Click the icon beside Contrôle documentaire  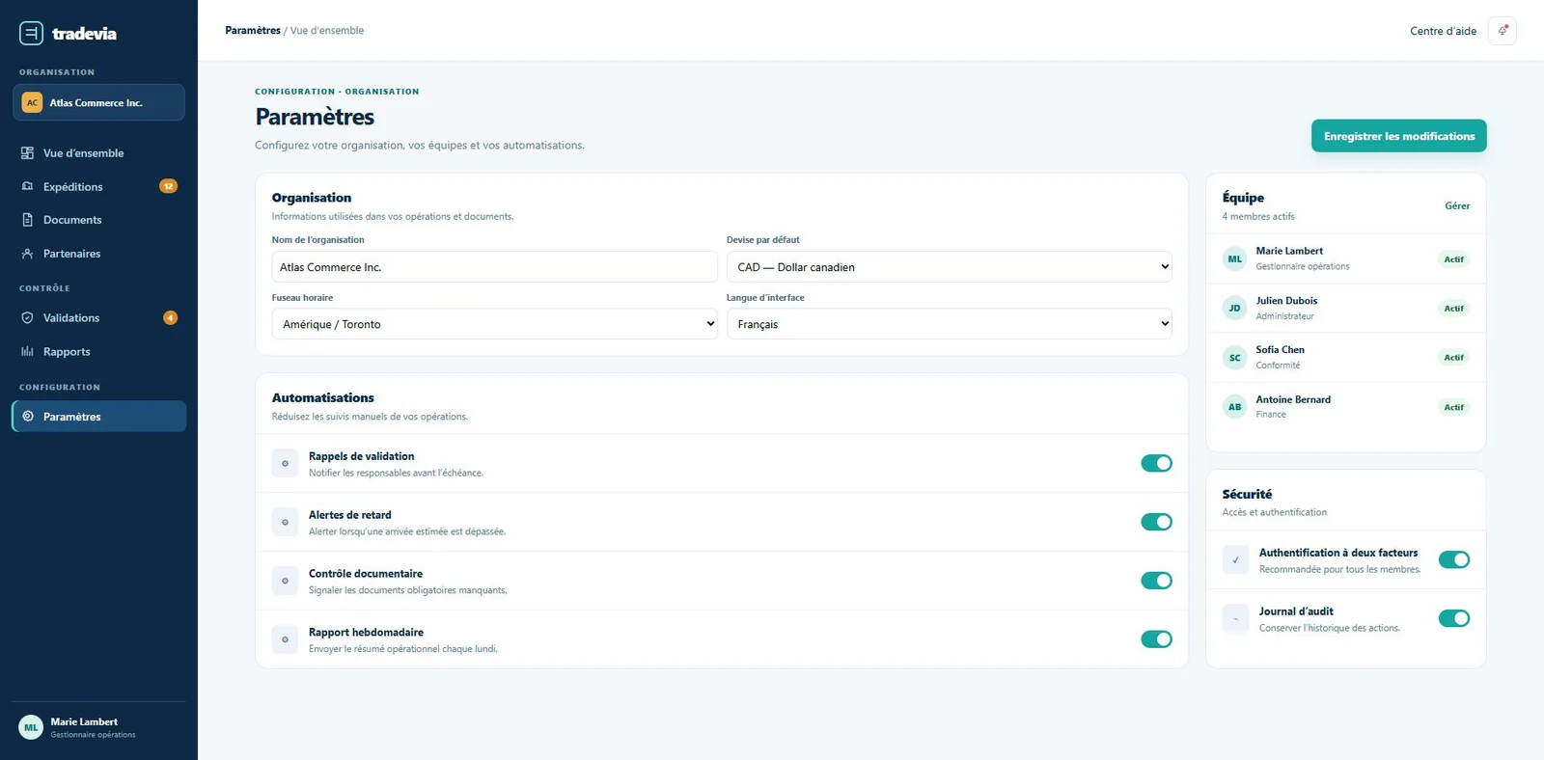[285, 581]
